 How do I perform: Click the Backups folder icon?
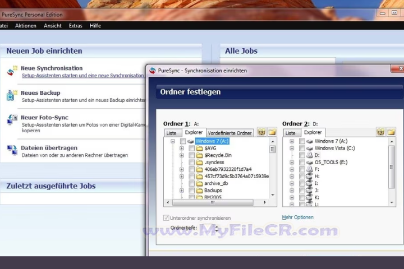[199, 191]
